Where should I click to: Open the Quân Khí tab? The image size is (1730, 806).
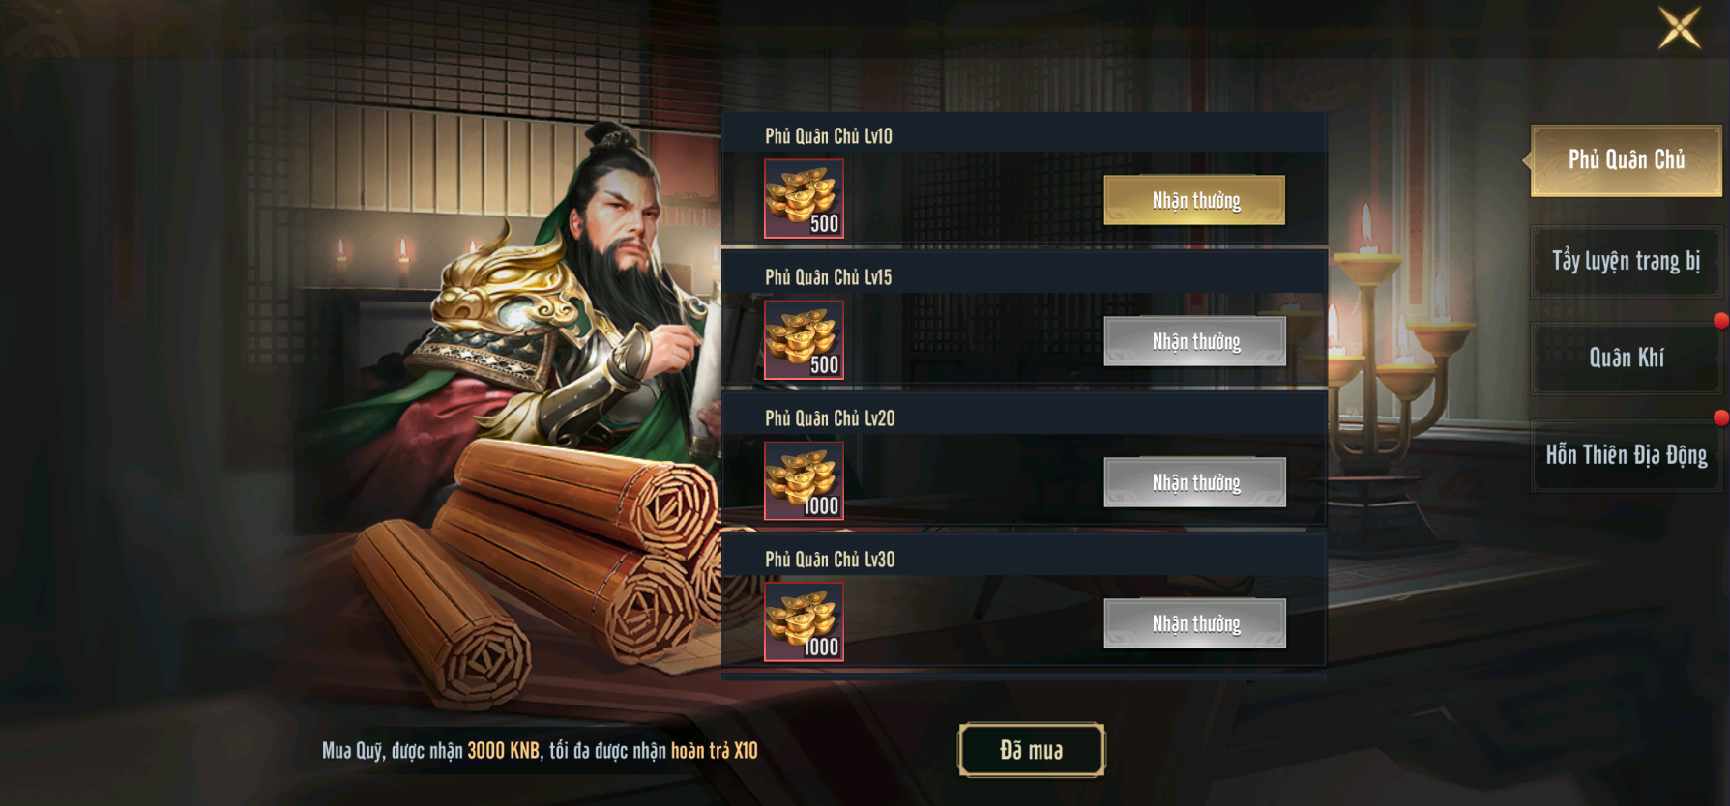tap(1626, 359)
